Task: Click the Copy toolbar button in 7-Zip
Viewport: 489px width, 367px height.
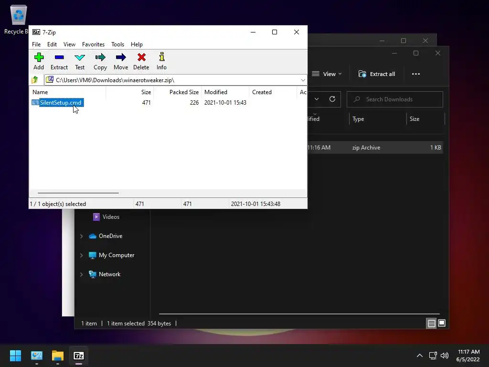Action: click(x=100, y=61)
